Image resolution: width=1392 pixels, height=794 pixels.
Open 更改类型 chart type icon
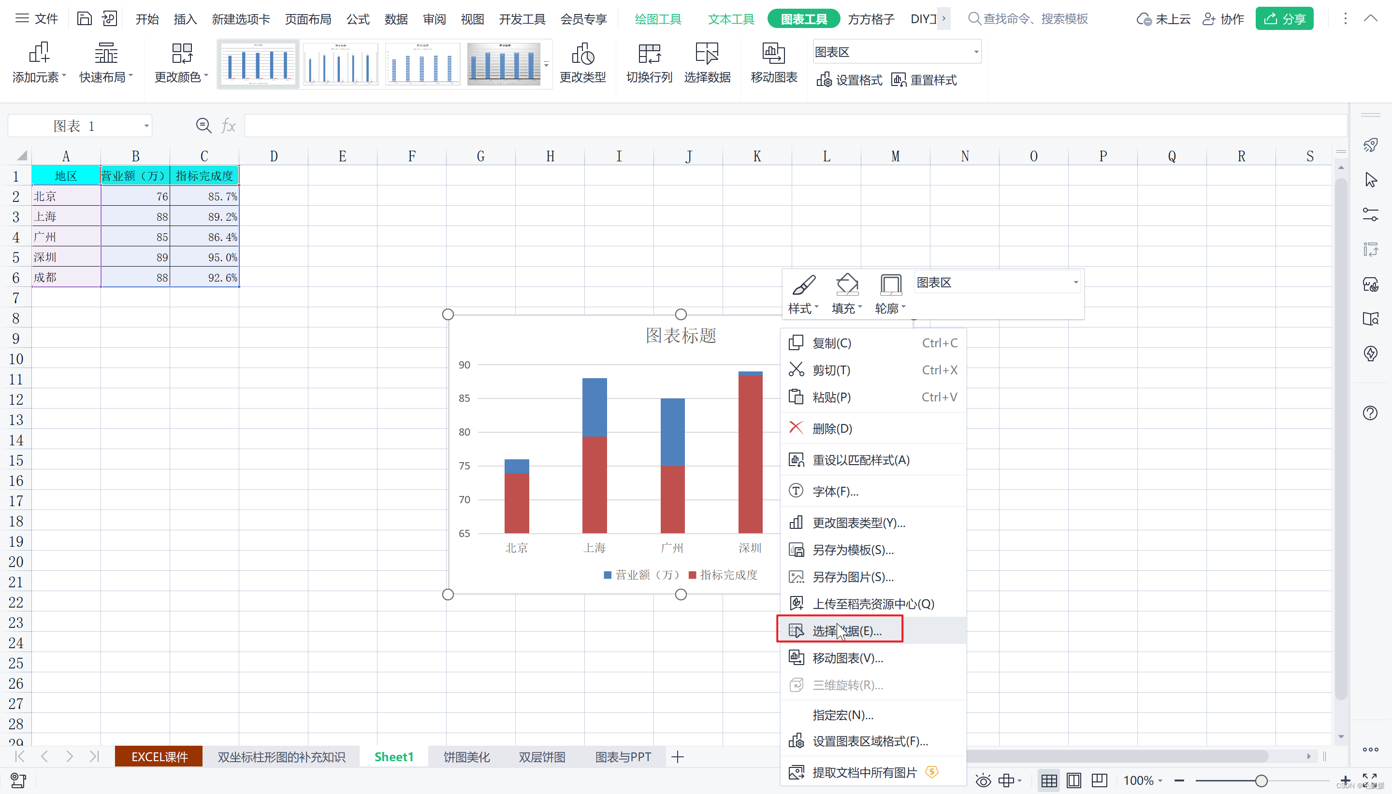tap(582, 54)
